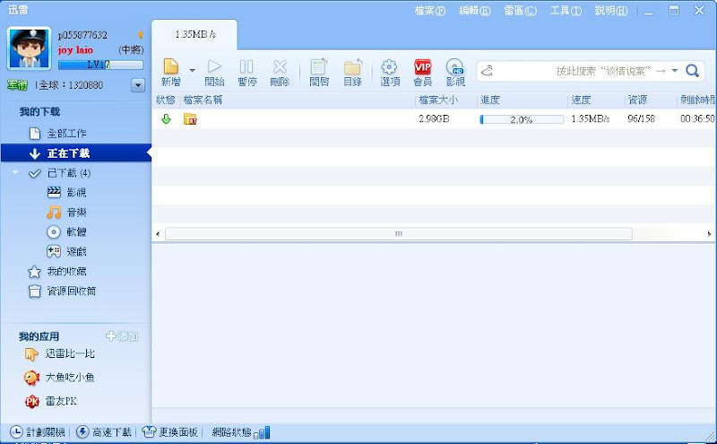Select the 1.35MB/s tab
The height and width of the screenshot is (444, 717).
[194, 34]
